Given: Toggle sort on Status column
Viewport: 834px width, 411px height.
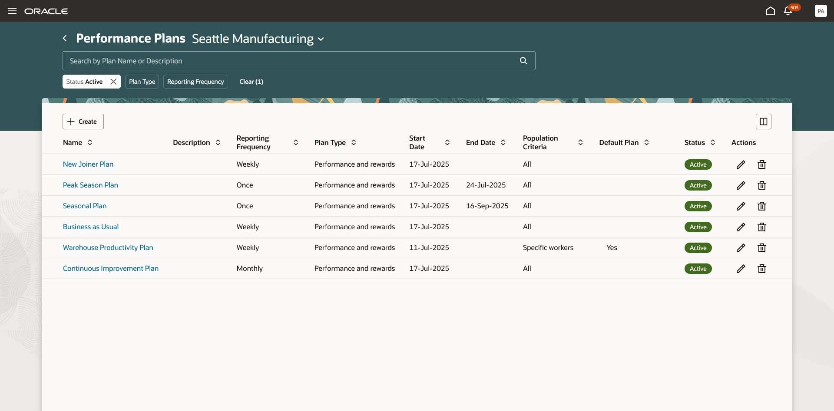Looking at the screenshot, I should (713, 142).
